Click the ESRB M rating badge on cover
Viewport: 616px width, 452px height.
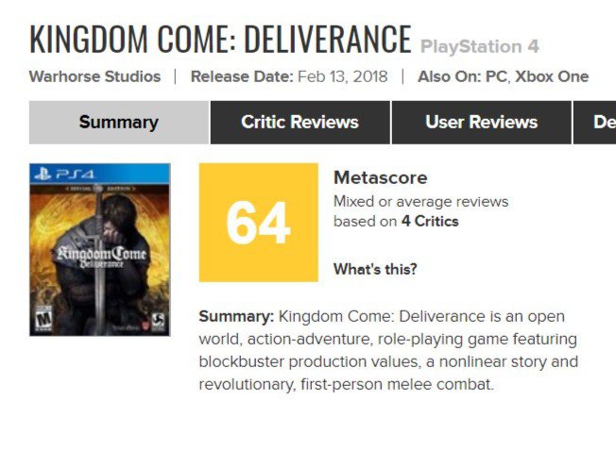click(x=42, y=321)
